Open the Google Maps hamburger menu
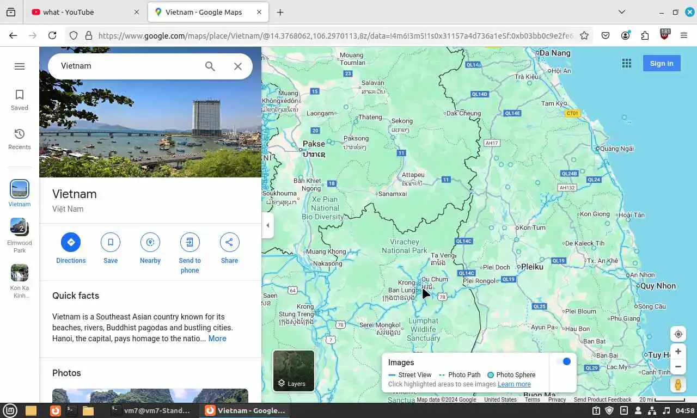 point(20,66)
